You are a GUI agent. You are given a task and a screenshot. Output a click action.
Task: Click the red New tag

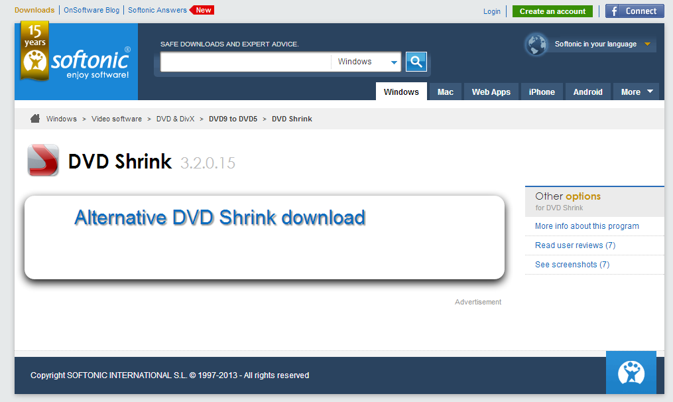[x=202, y=10]
